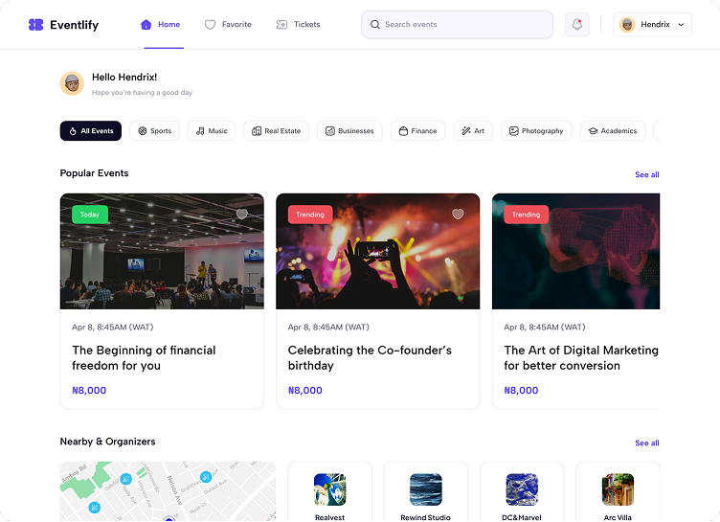Open the Favorite tab
This screenshot has width=720, height=522.
coord(228,24)
